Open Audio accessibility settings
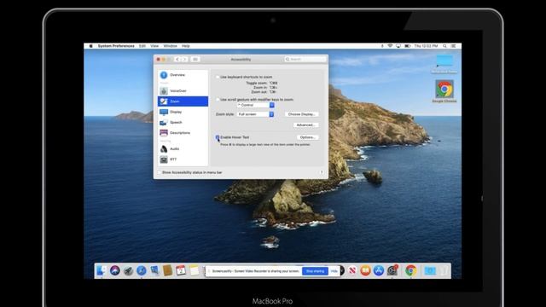This screenshot has width=546, height=307. point(183,148)
